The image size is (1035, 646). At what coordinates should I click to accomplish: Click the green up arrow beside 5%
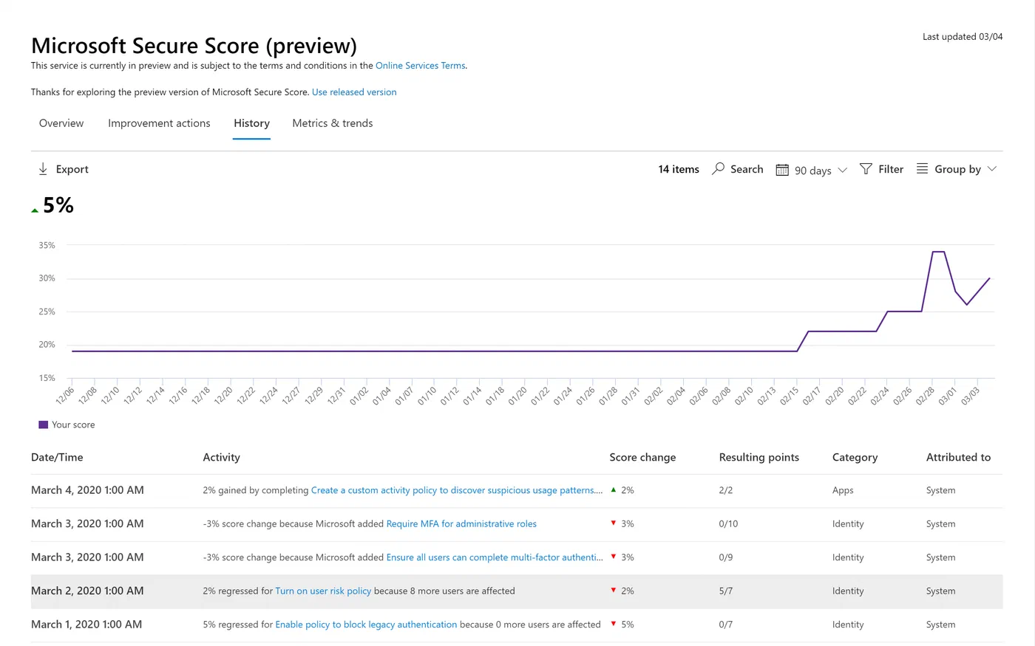(35, 210)
